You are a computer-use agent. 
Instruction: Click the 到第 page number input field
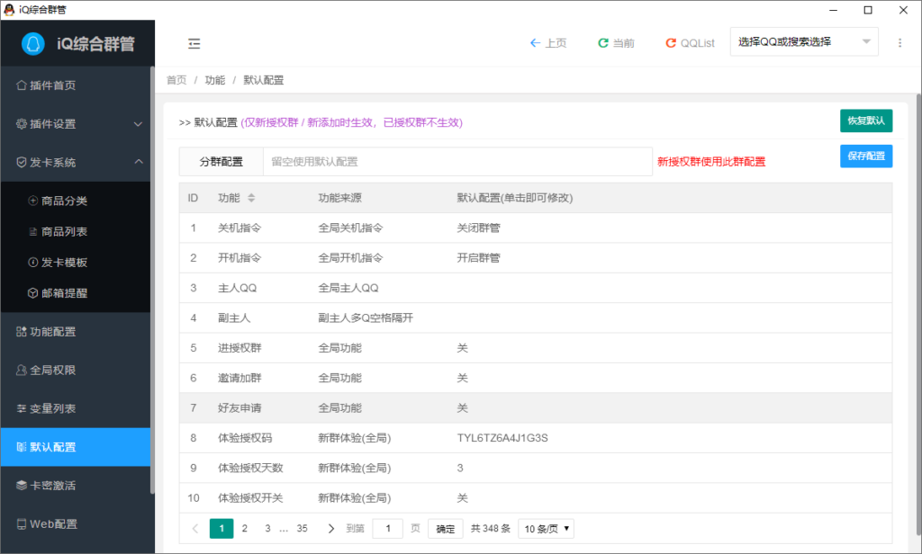pos(387,528)
